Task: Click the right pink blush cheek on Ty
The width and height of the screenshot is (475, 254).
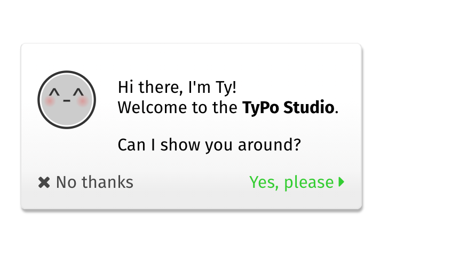Action: 83,101
